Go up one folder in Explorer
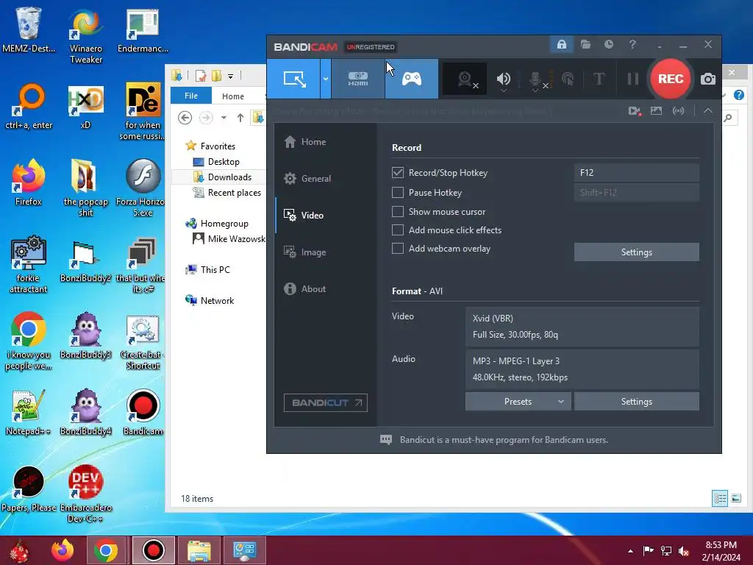This screenshot has width=753, height=565. [240, 117]
